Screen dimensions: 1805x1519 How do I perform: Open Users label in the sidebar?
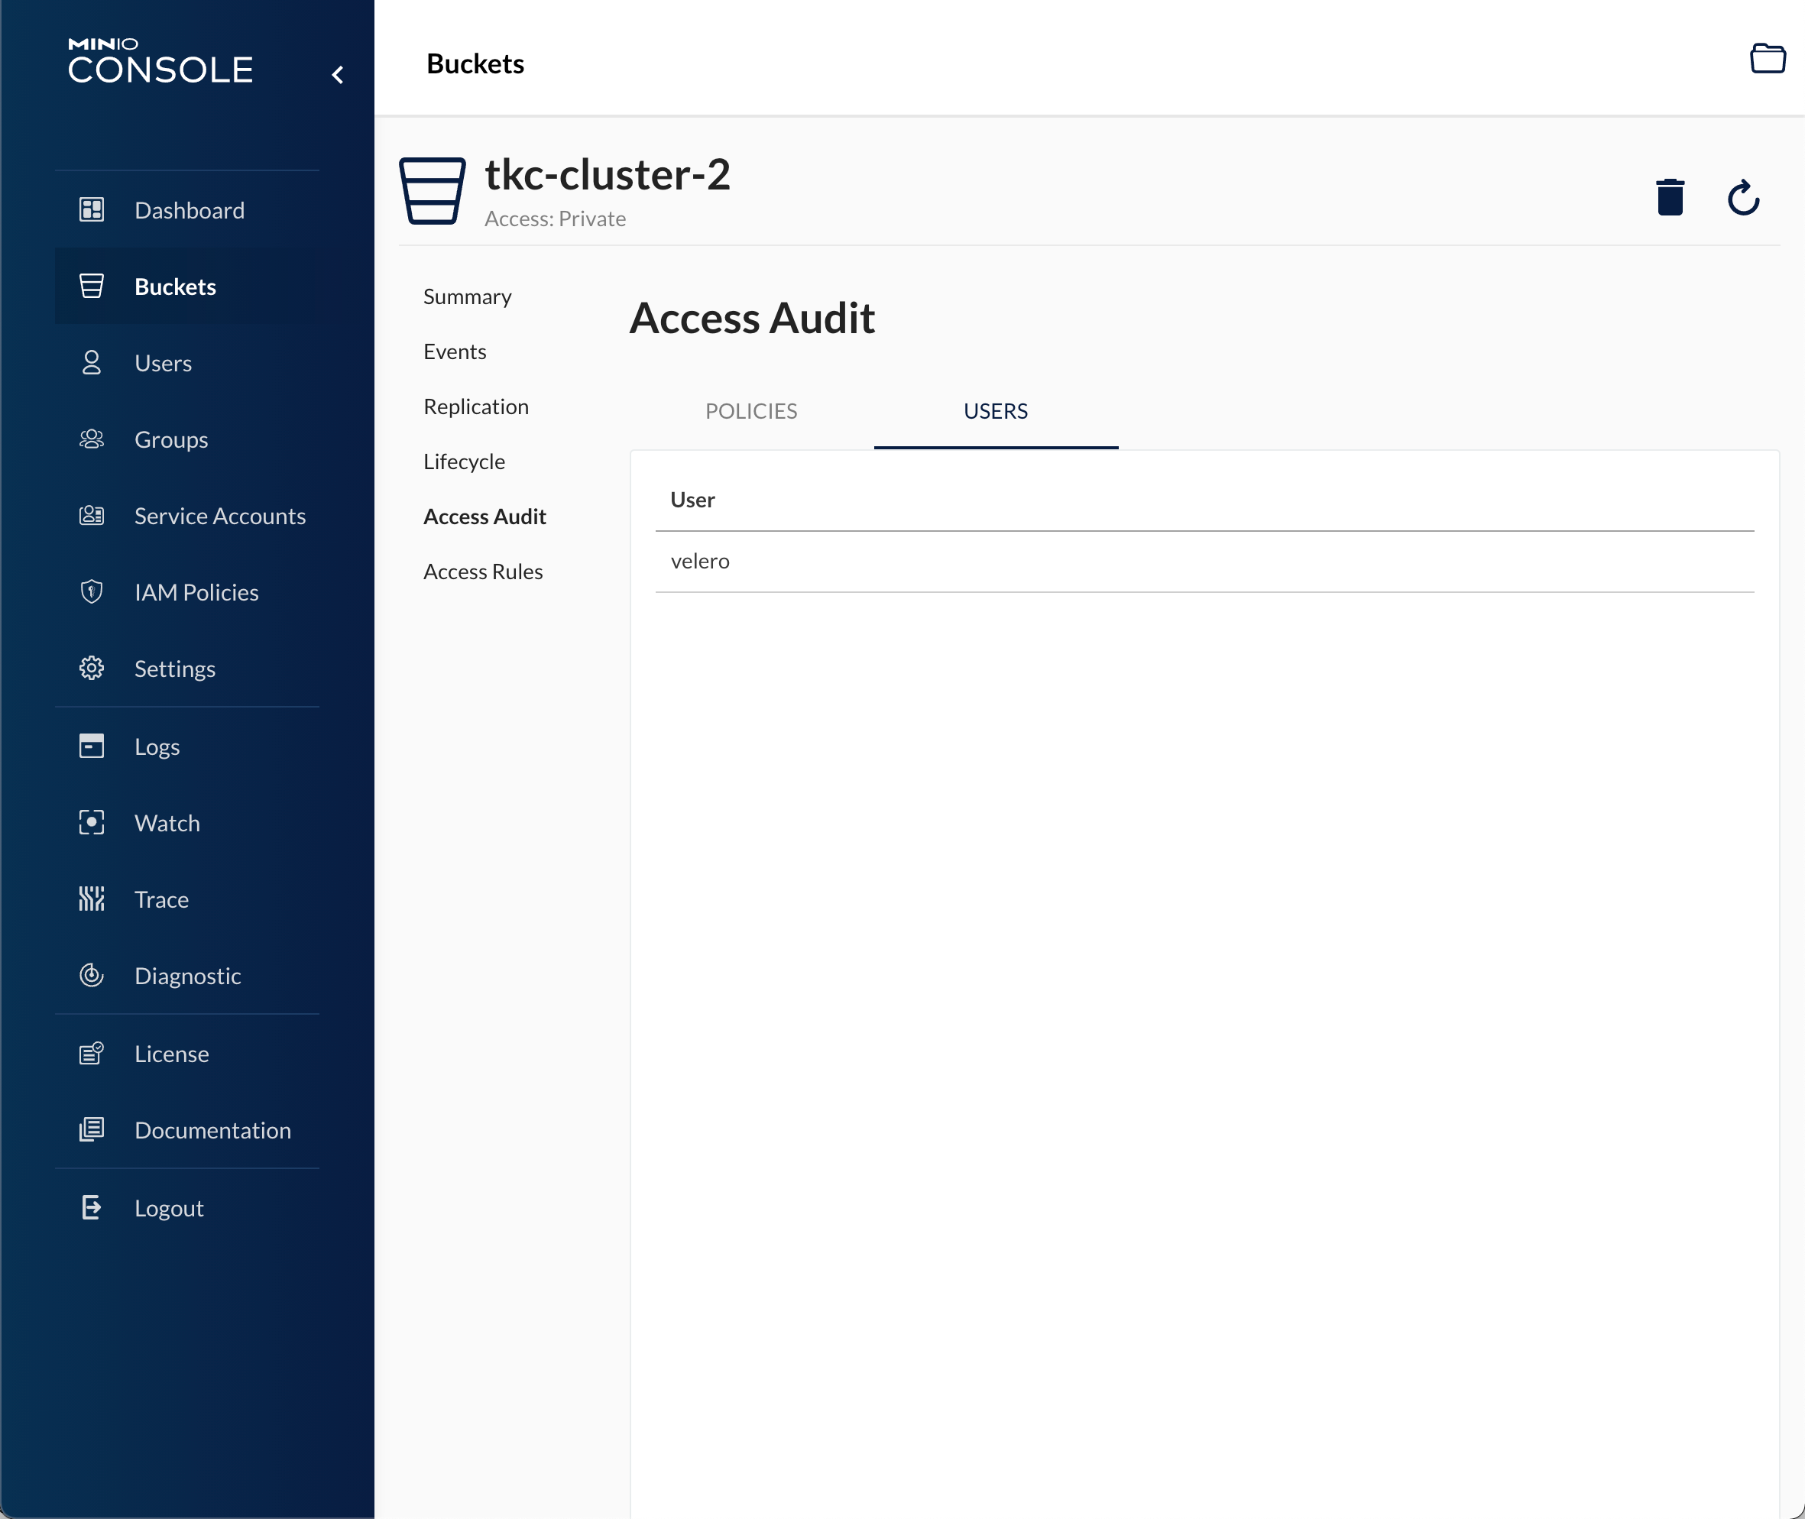click(163, 364)
